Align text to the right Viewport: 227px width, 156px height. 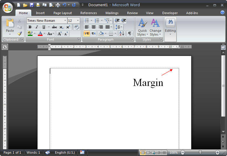100,27
